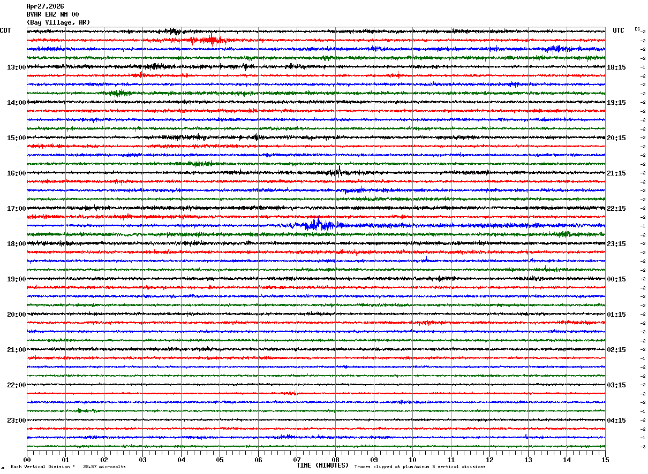Screen dimensions: 648x474
Task: Click the 02:15 UTC time label
Action: (x=616, y=349)
